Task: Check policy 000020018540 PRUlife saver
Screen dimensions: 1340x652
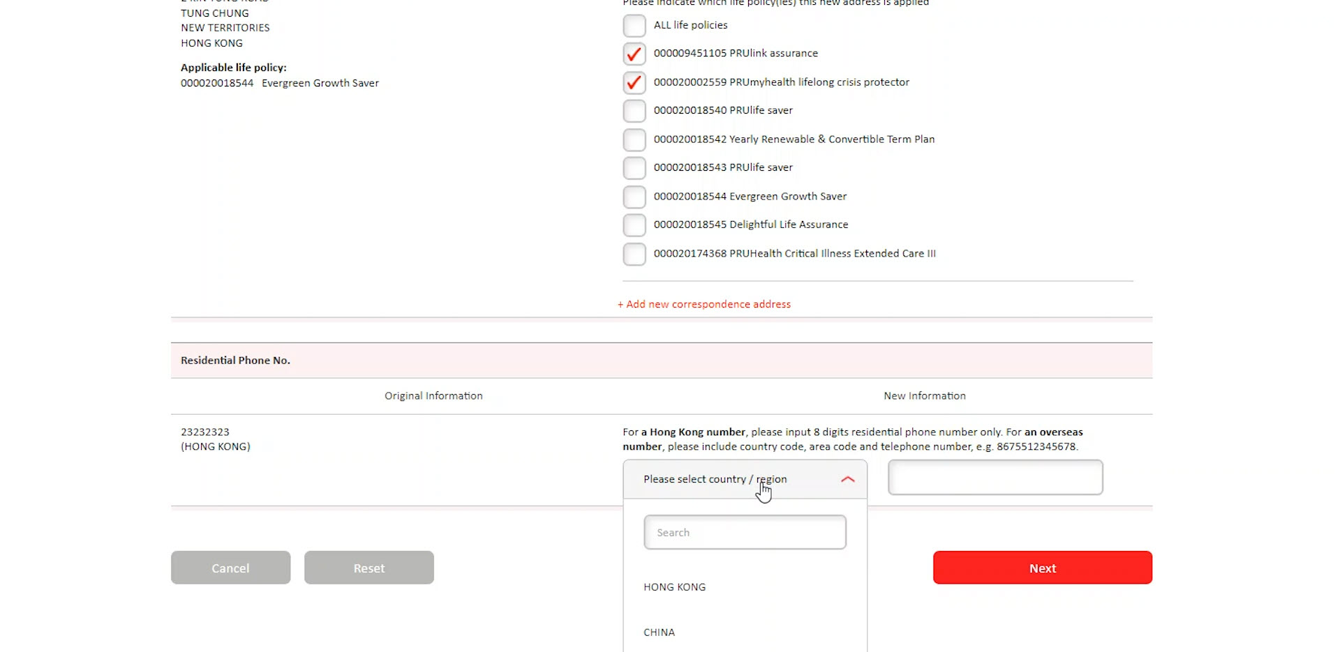Action: (x=634, y=111)
